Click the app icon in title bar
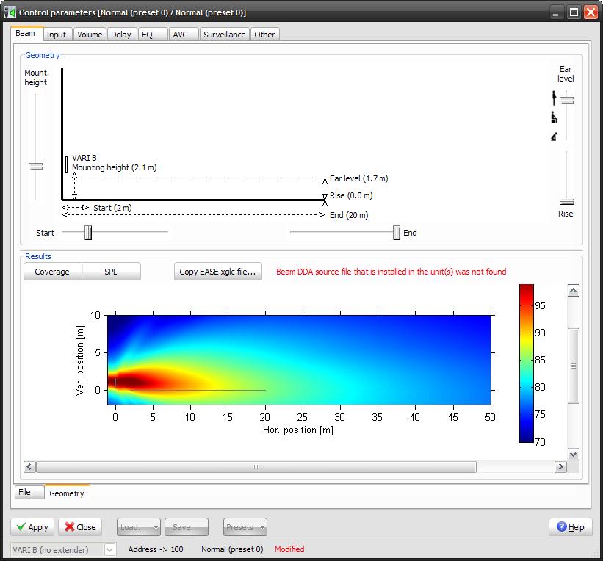 [10, 12]
